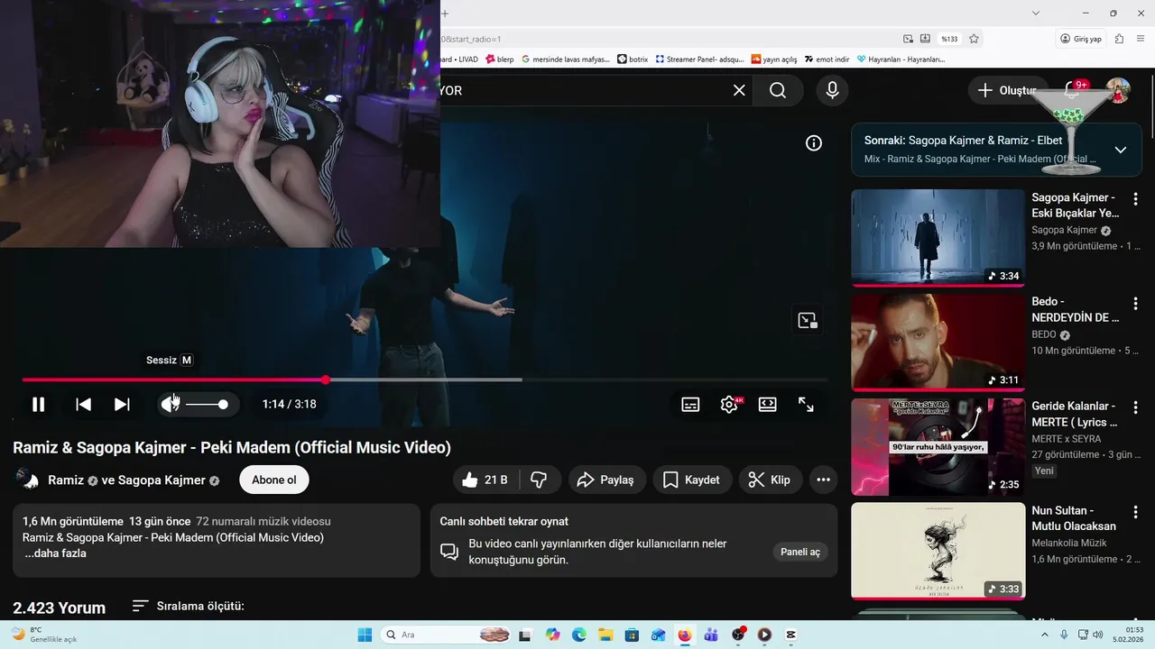Viewport: 1155px width, 649px height.
Task: Open chat replay with Paneli aç
Action: click(800, 553)
